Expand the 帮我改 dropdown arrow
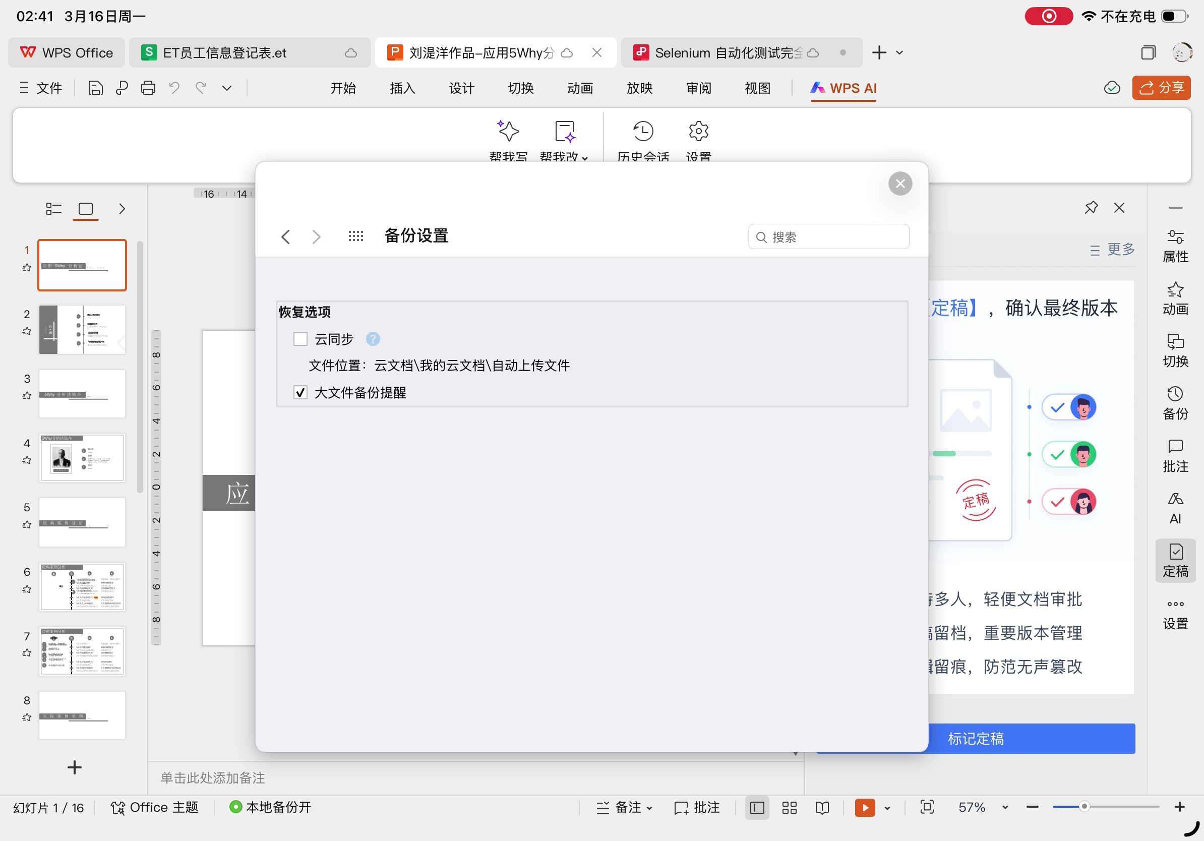The image size is (1204, 841). pos(585,158)
